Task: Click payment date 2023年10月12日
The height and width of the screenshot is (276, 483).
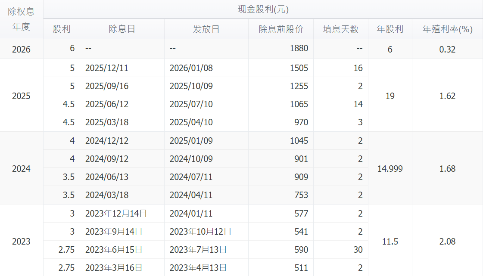Action: click(x=200, y=232)
